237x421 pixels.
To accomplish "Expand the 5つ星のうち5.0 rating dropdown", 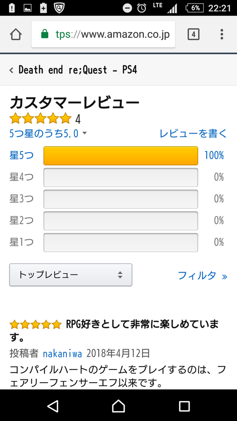I will (x=48, y=133).
